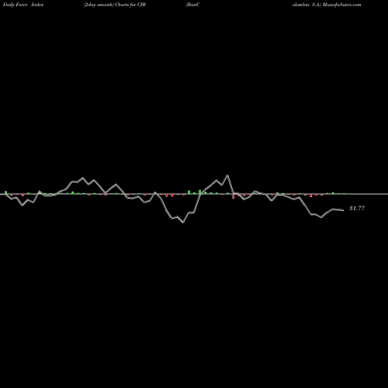Image resolution: width=388 pixels, height=388 pixels.
Task: Click the 31.77 value label
Action: click(357, 208)
